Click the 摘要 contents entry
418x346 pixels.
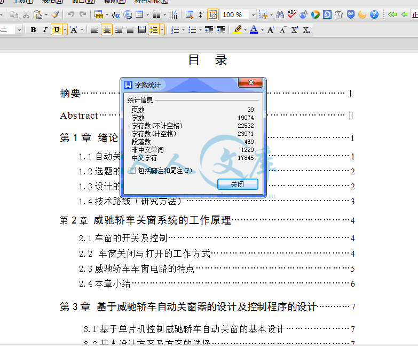click(70, 93)
